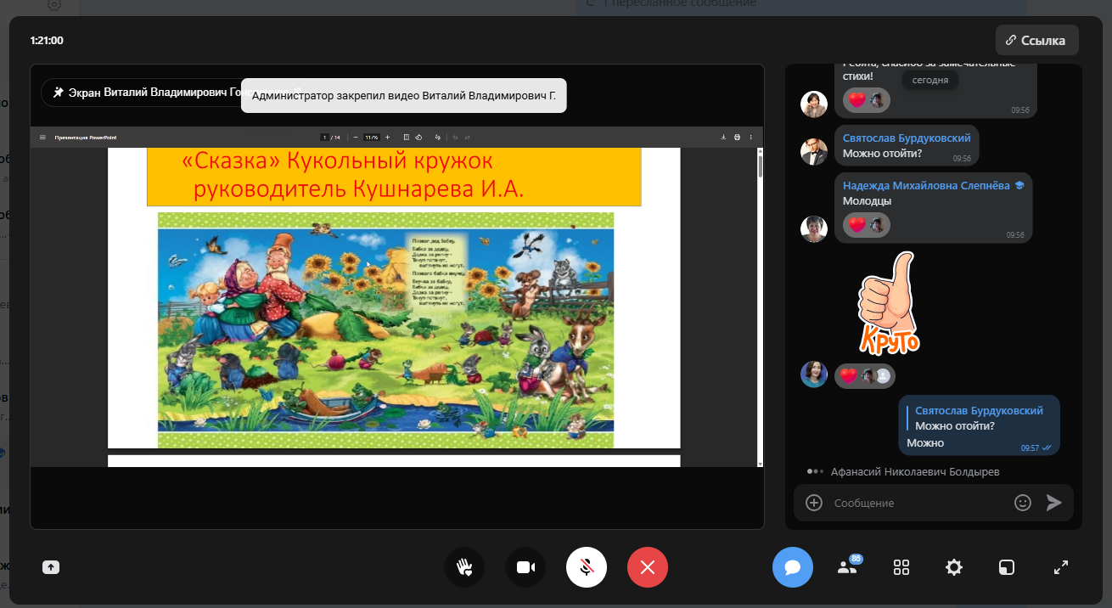Open the participants list icon

tap(848, 566)
